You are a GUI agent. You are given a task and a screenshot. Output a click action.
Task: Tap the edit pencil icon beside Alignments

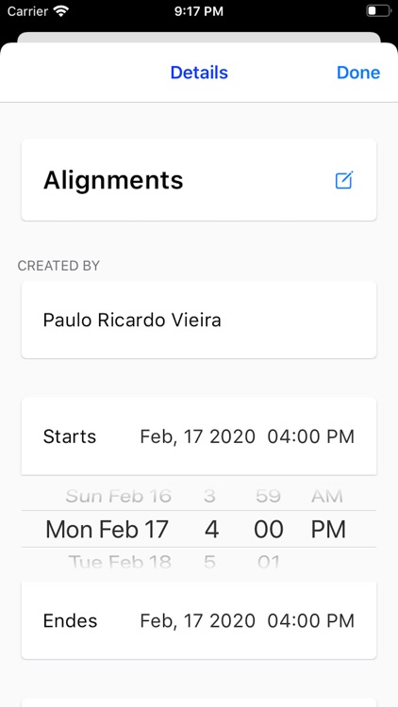point(344,180)
